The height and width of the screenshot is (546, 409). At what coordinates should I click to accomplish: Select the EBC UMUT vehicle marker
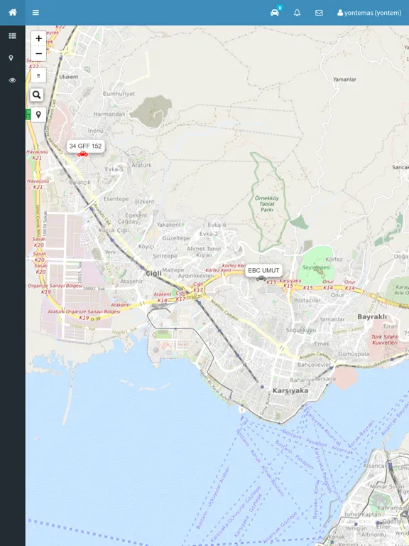(x=261, y=278)
